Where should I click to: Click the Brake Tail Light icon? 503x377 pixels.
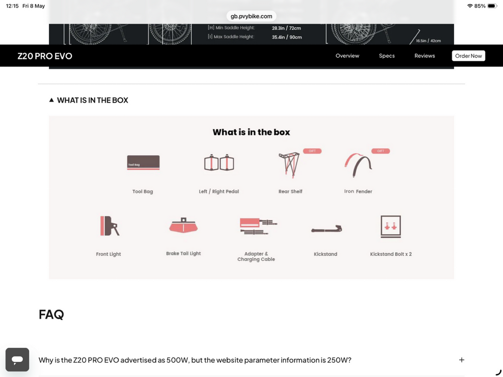pos(184,225)
